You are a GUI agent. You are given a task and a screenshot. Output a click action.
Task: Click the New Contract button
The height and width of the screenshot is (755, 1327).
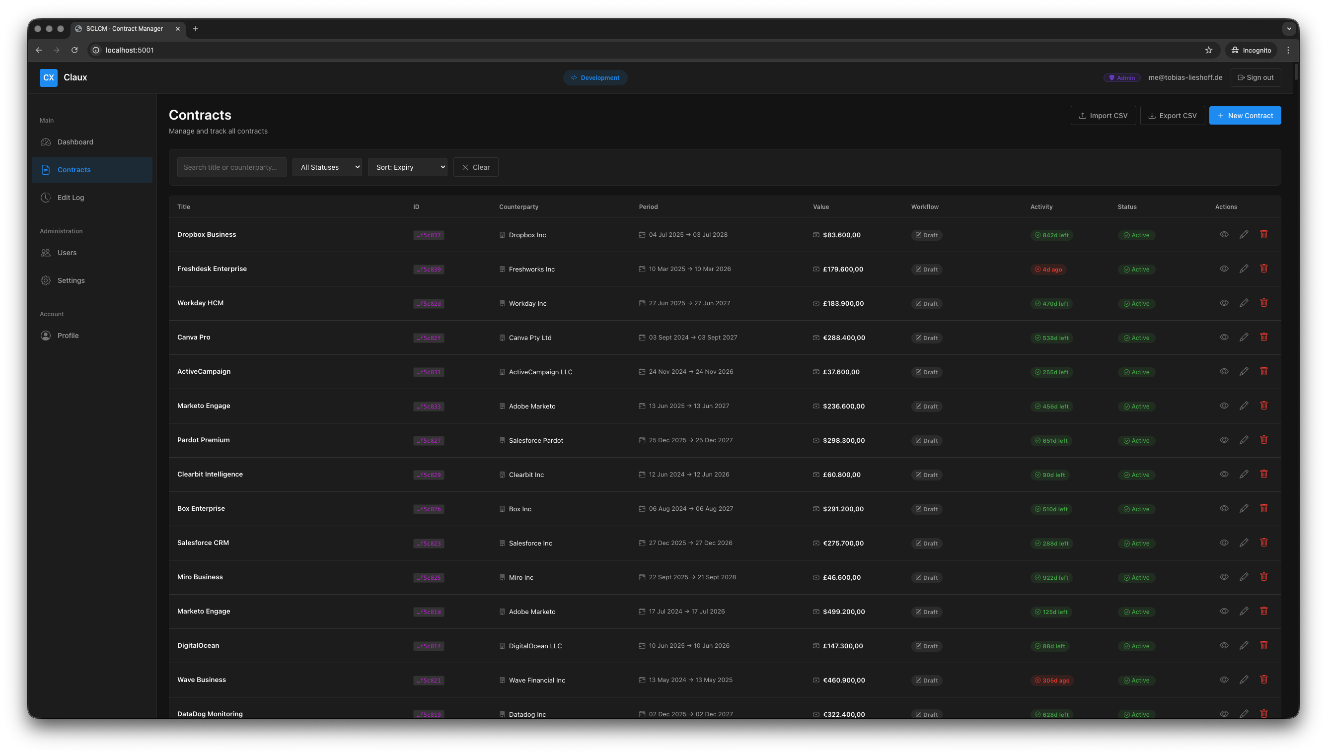point(1245,116)
